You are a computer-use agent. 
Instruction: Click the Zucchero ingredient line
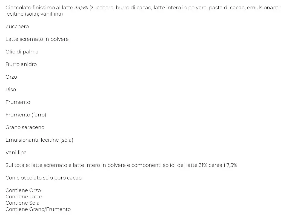click(17, 27)
